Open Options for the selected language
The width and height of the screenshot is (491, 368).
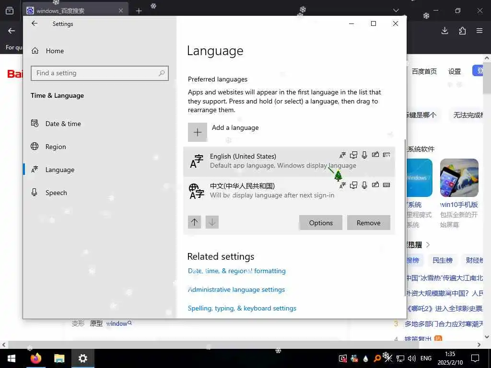tap(321, 223)
